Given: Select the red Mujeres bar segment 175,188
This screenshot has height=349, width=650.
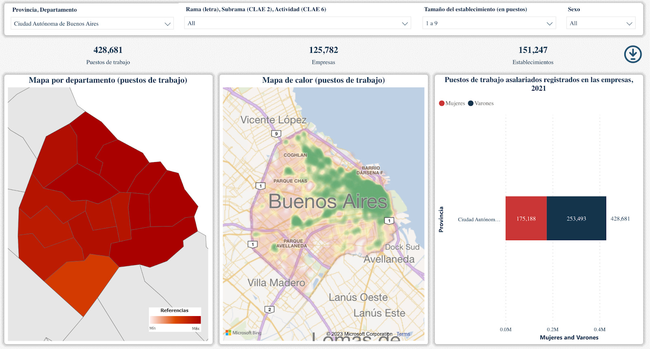Looking at the screenshot, I should (x=526, y=219).
